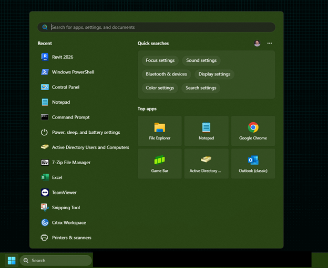Click the user profile avatar
The image size is (328, 268).
(257, 43)
